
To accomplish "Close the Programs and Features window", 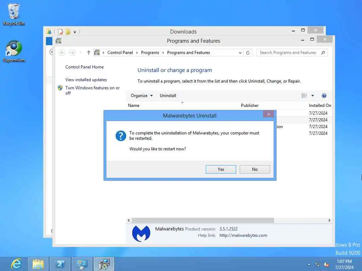I will coord(325,40).
